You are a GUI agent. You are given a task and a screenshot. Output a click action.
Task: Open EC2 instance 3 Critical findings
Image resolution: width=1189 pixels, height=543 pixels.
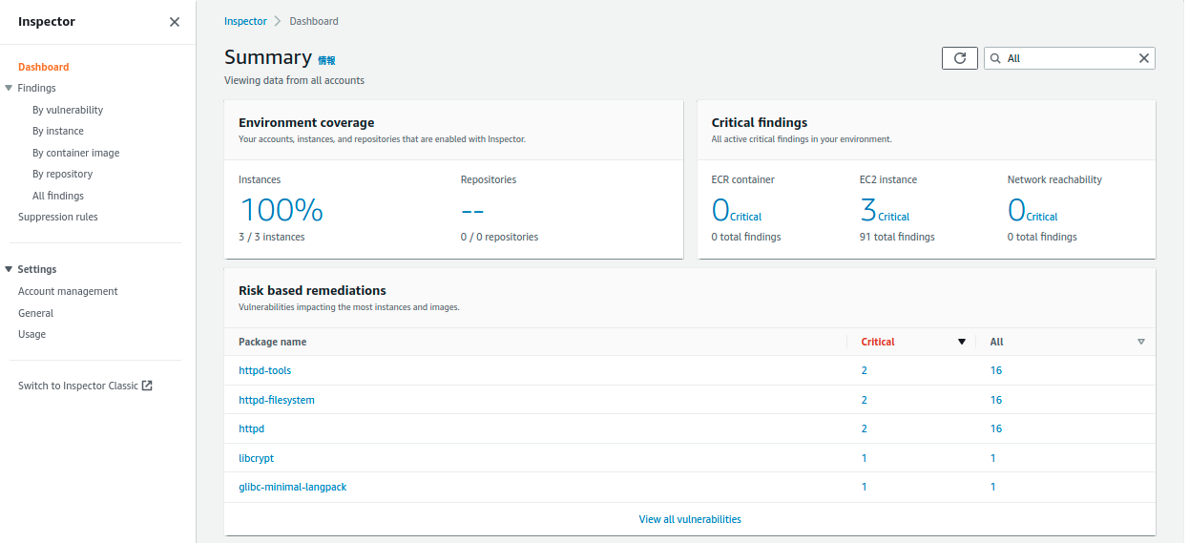(x=884, y=211)
